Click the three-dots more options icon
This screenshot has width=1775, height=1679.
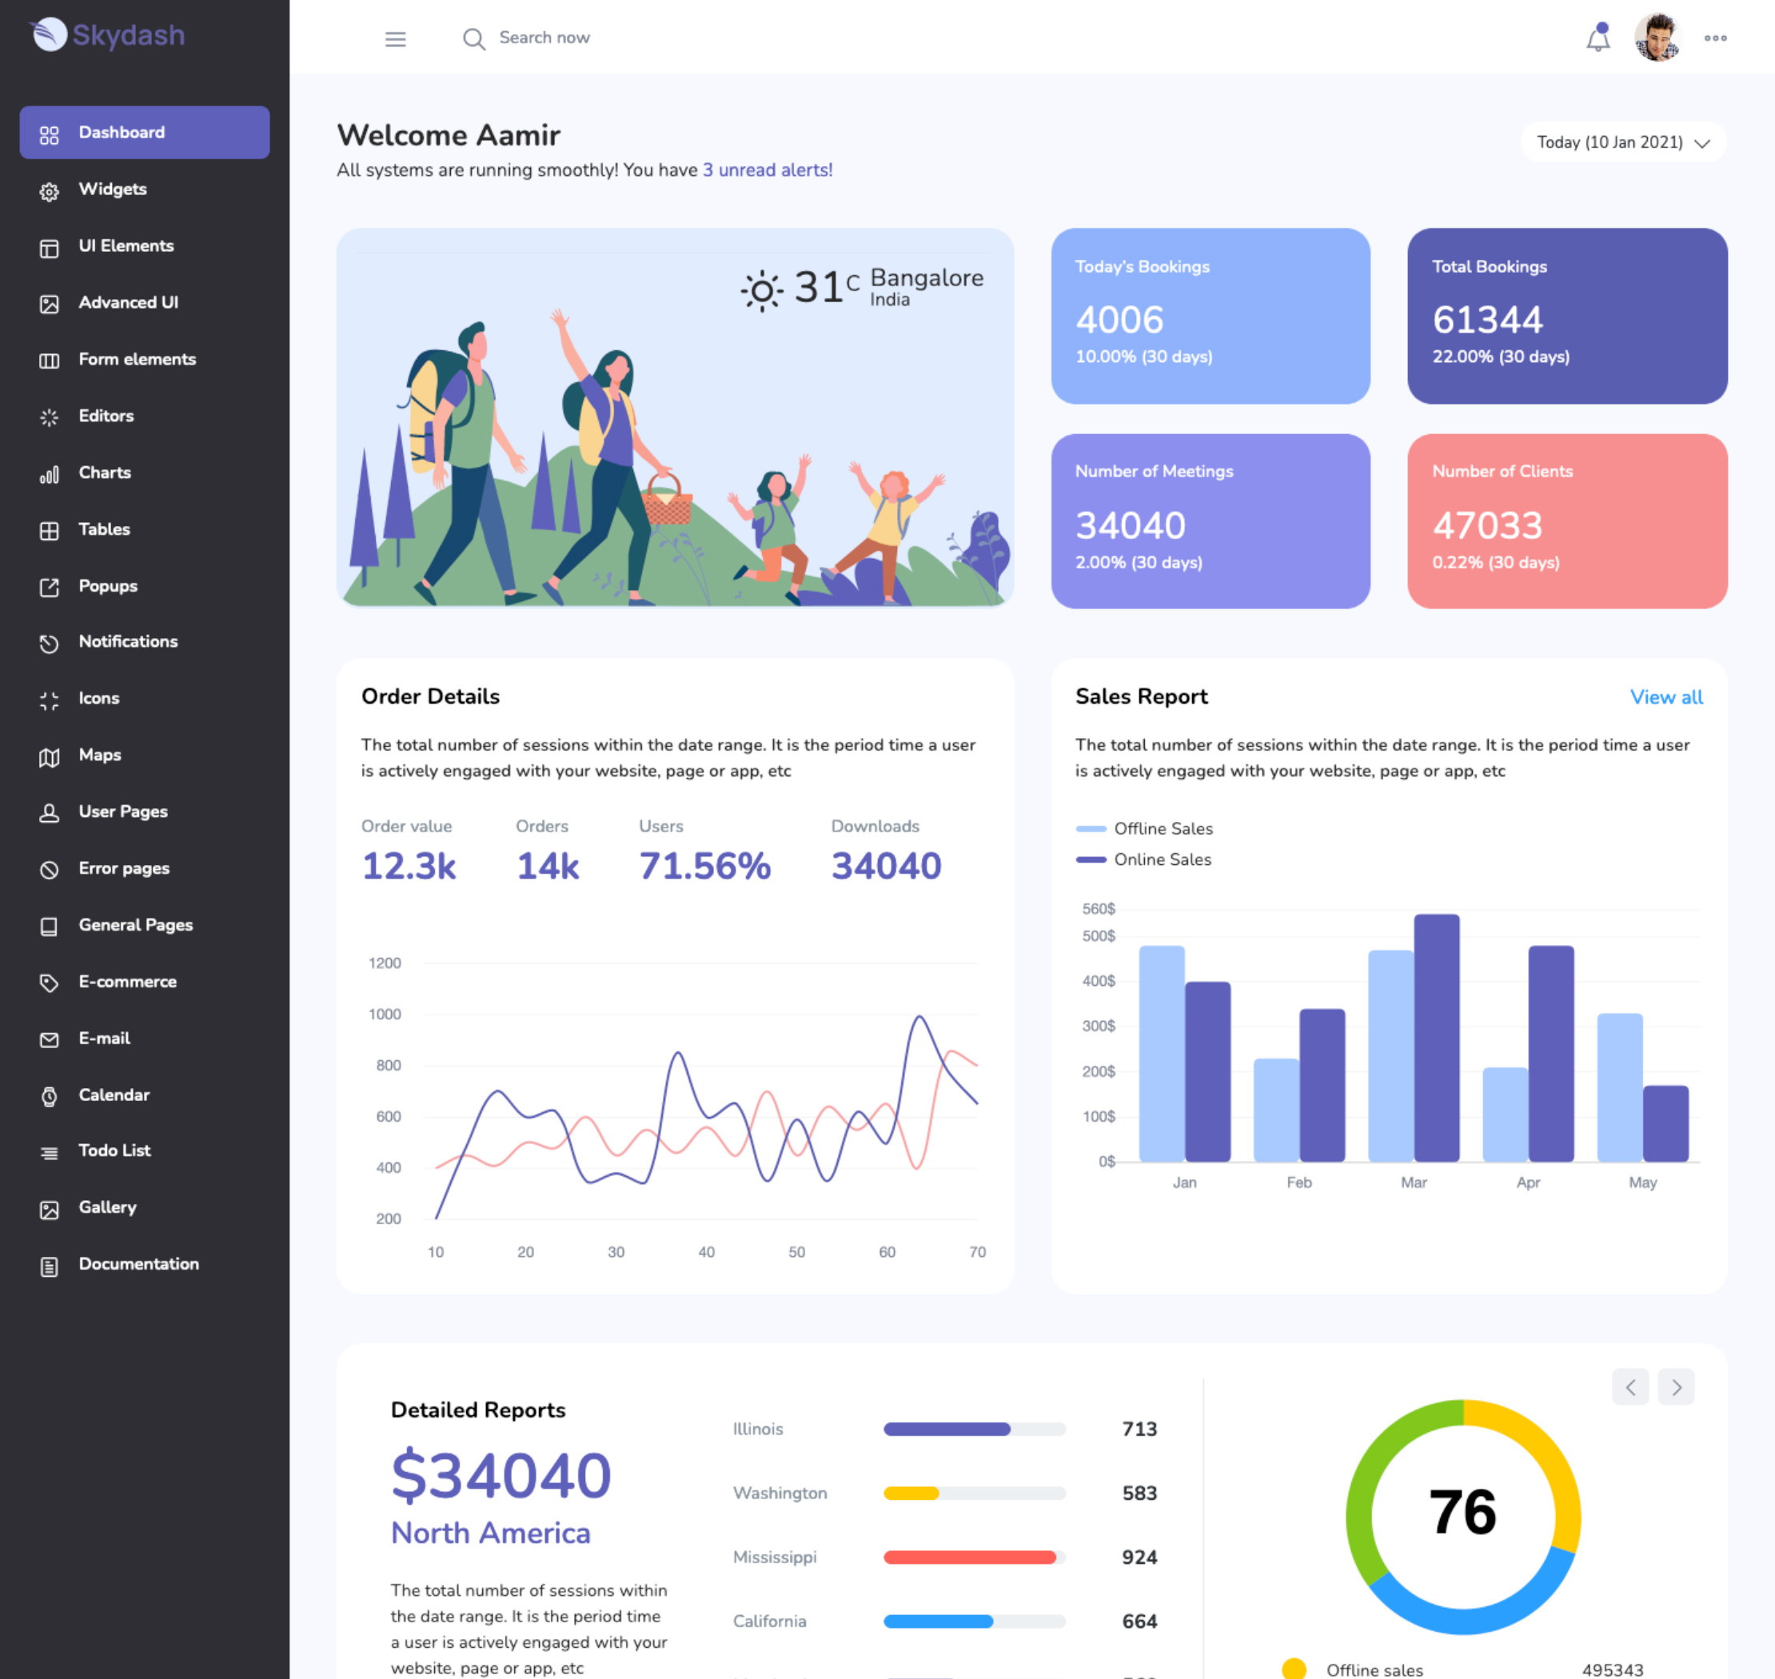(1714, 38)
